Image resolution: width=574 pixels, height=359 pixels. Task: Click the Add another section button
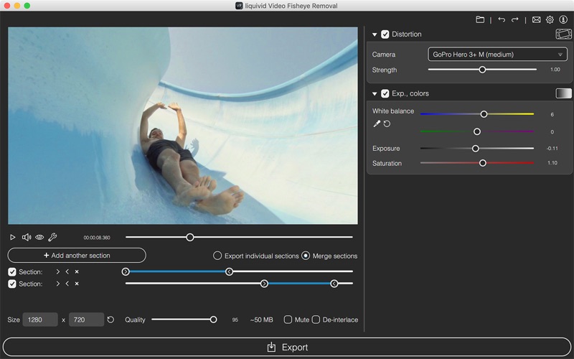[x=77, y=256]
